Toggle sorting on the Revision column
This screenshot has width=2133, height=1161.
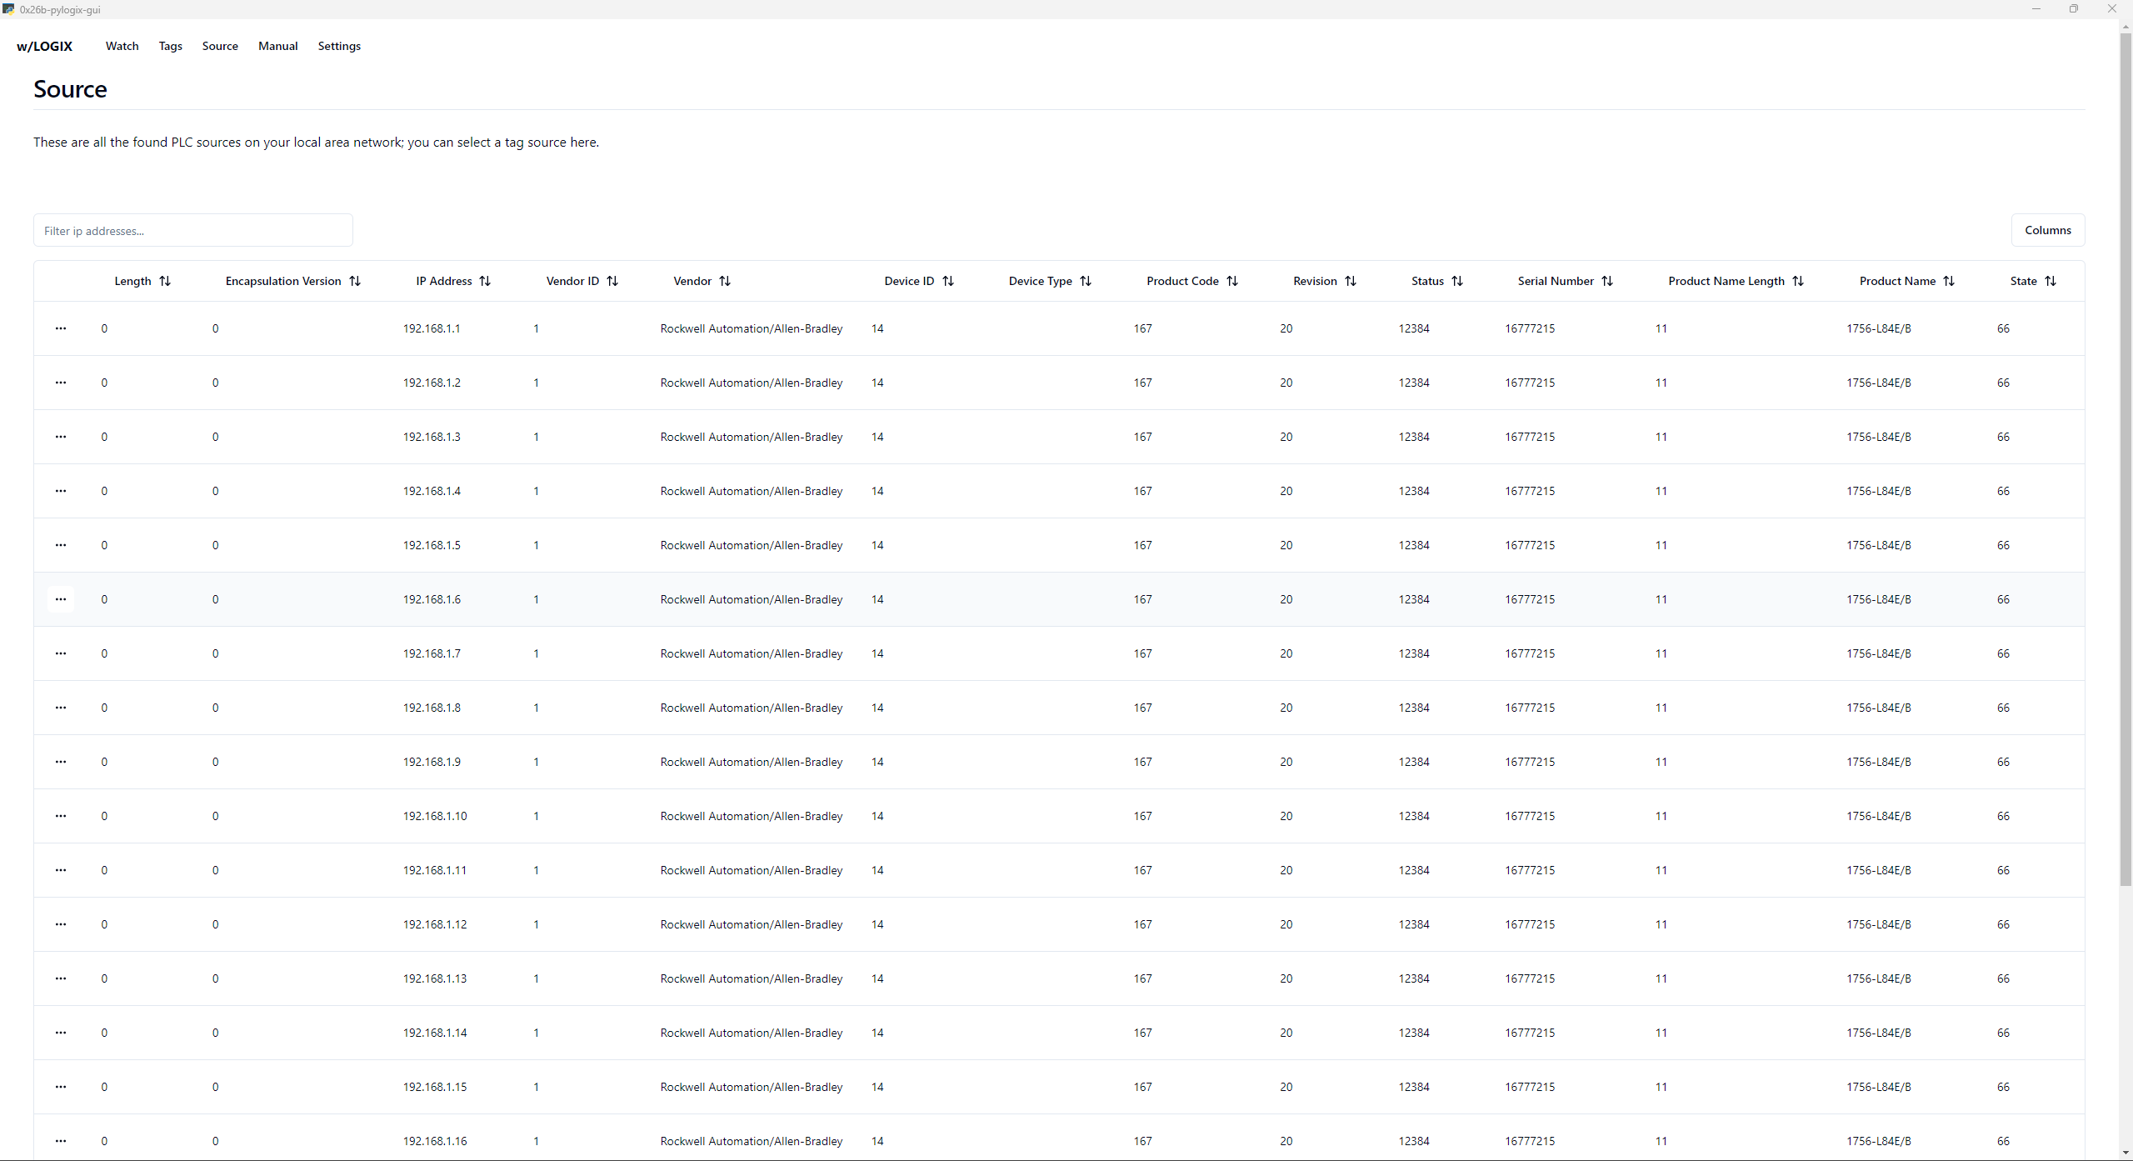1351,281
